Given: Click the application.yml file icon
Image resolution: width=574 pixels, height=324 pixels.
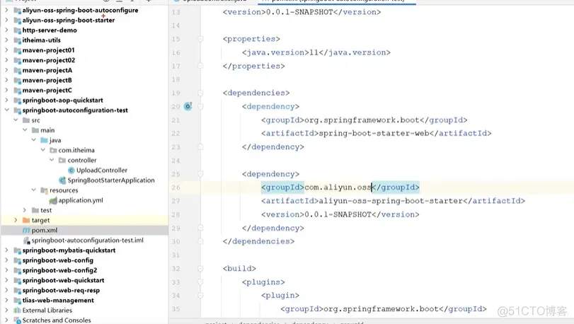Looking at the screenshot, I should [52, 200].
